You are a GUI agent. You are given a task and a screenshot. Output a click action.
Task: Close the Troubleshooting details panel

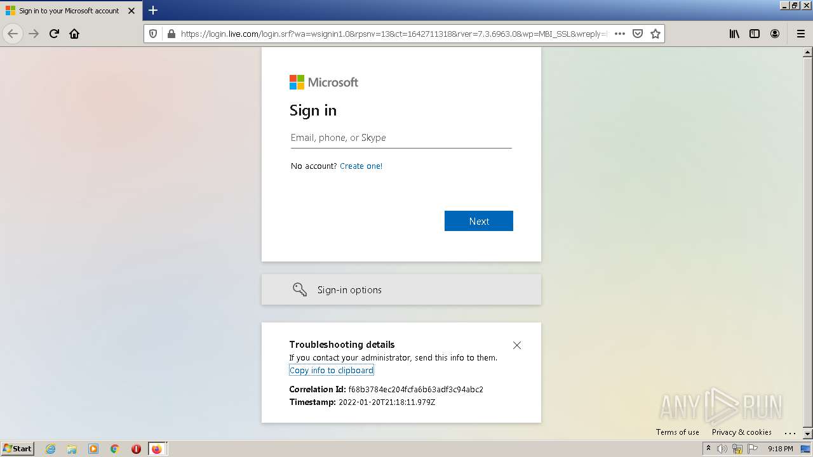point(517,345)
